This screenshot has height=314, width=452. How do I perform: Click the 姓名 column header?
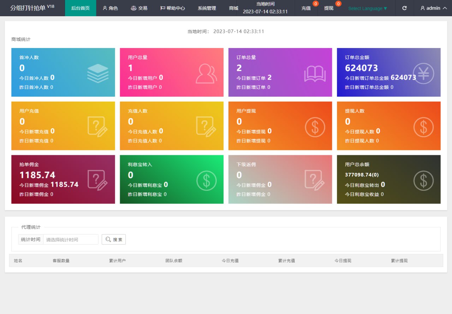18,261
